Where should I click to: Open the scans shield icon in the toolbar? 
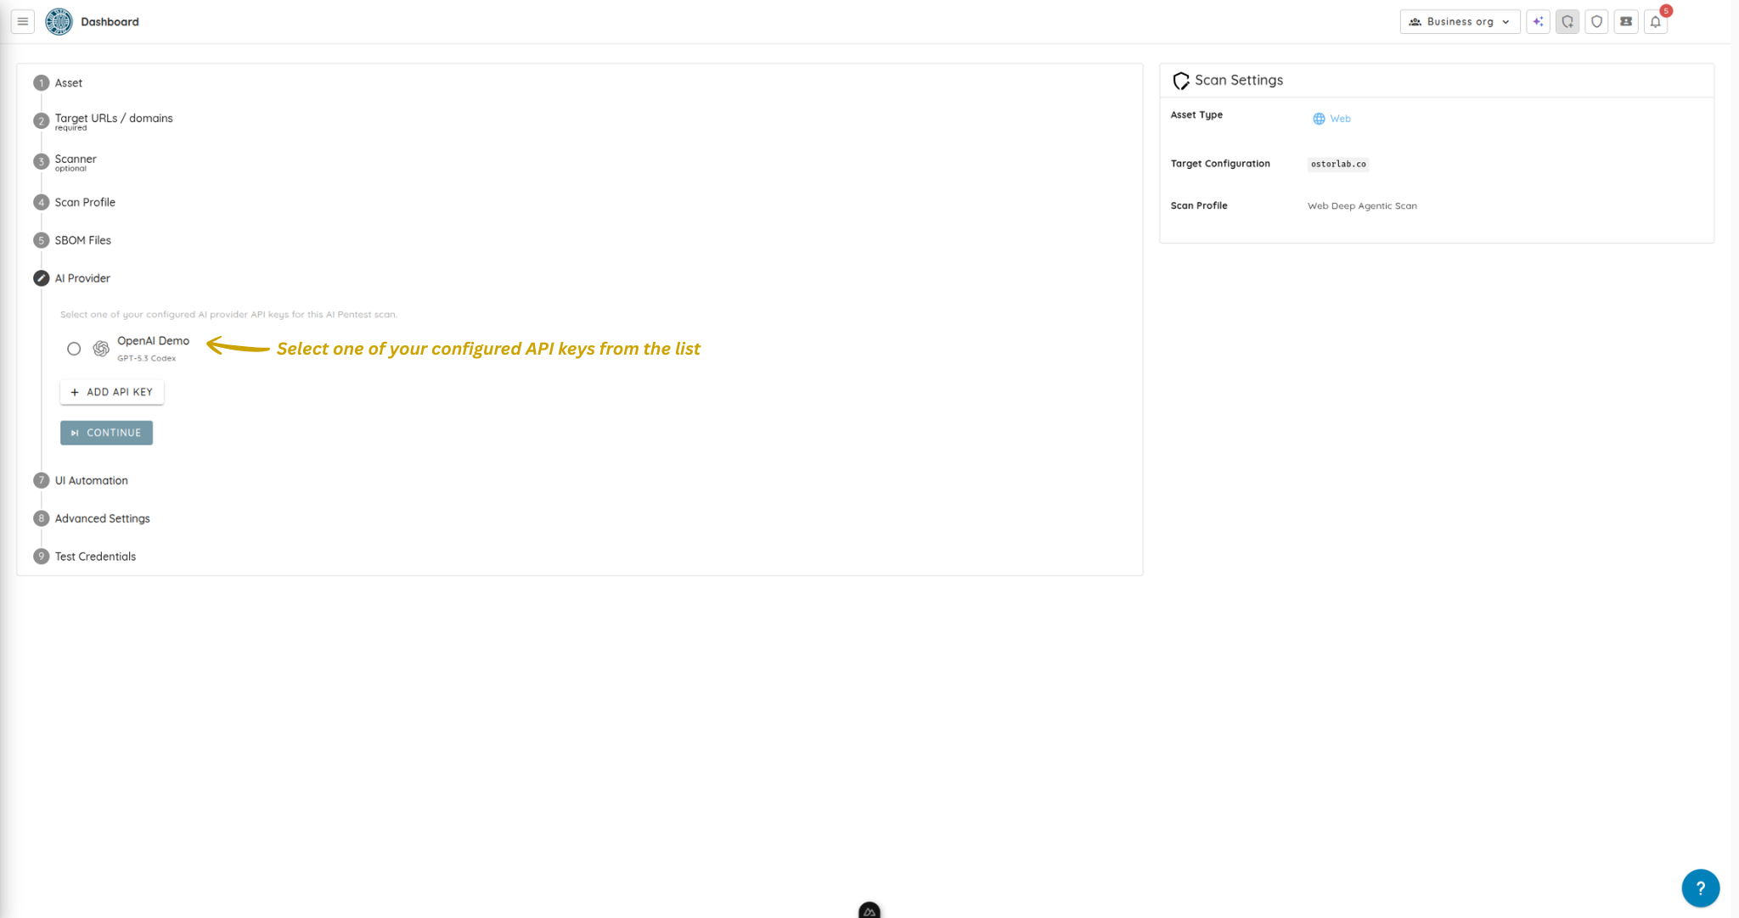tap(1596, 21)
